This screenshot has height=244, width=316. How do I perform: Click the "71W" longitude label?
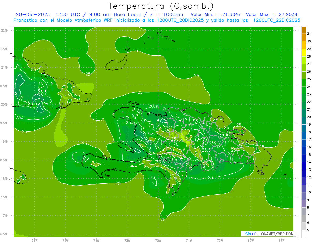pyautogui.click(x=189, y=240)
